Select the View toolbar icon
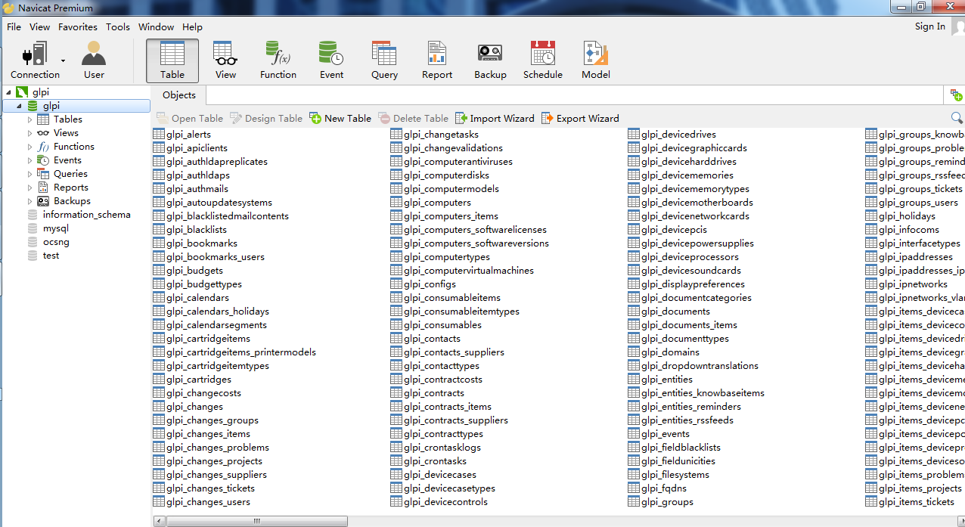965x527 pixels. point(225,60)
